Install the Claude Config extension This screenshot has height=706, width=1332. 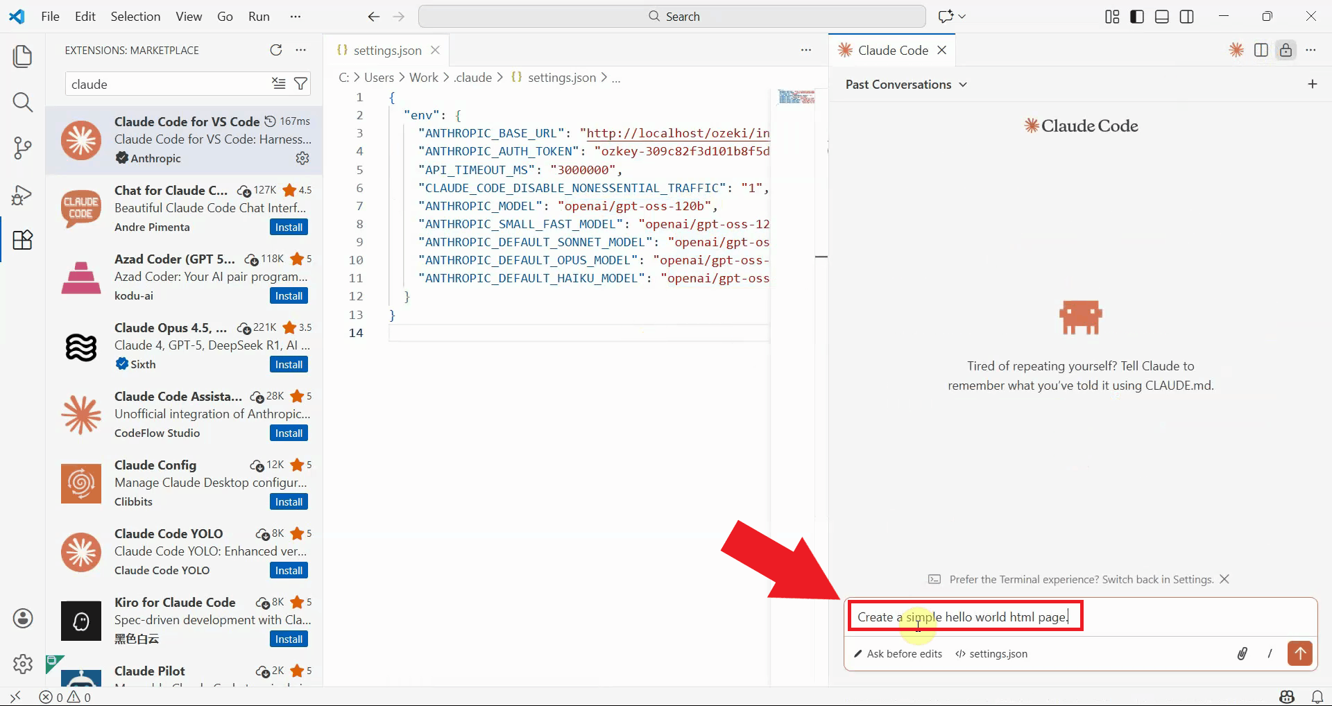click(289, 502)
